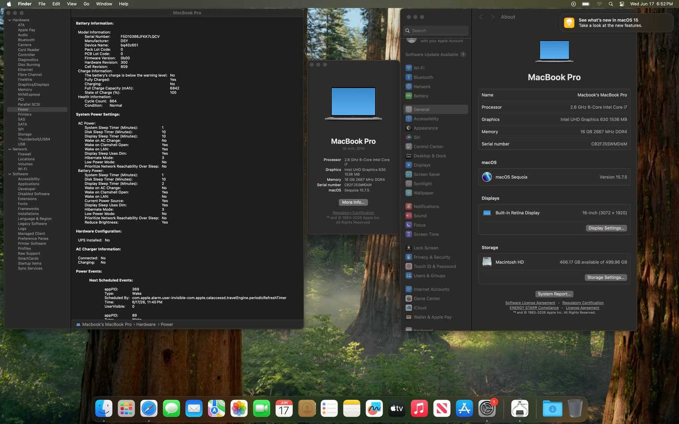
Task: Select the Privacy & Security hand icon
Action: click(x=408, y=257)
